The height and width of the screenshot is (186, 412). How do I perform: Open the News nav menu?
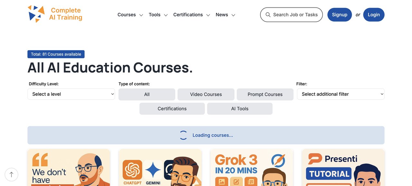pyautogui.click(x=225, y=15)
